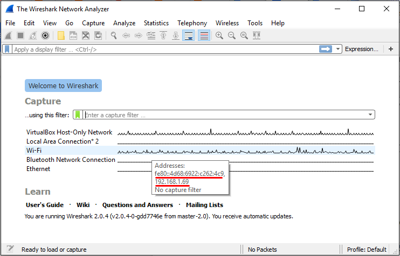Viewport: 400px width, 256px height.
Task: Open the Statistics menu
Action: 156,23
